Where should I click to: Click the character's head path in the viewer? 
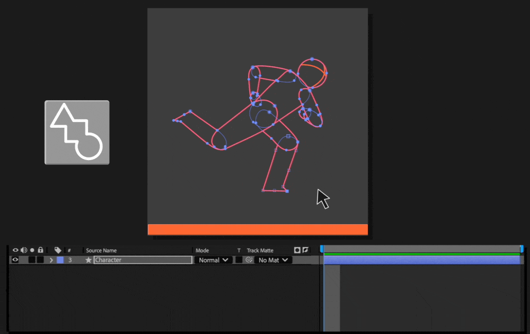(x=312, y=73)
